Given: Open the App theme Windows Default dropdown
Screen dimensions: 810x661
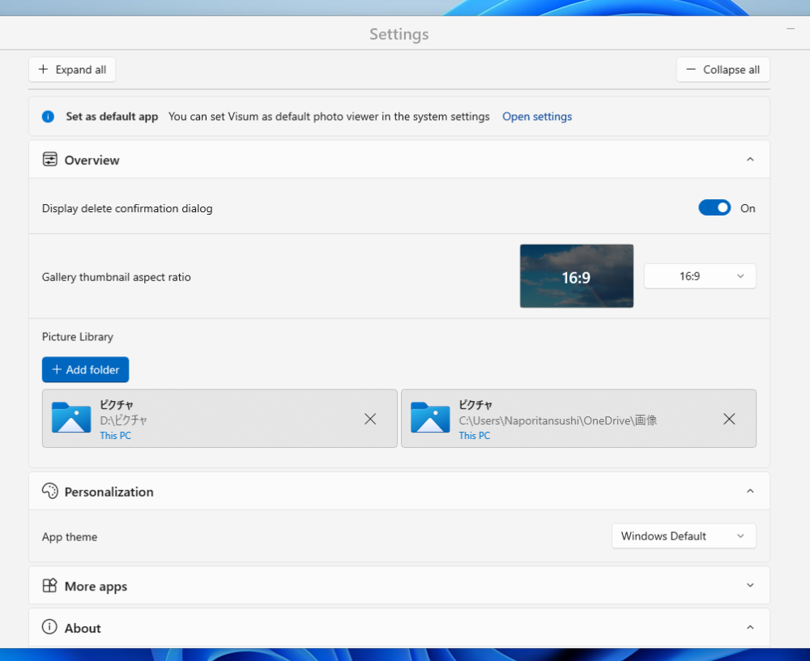Looking at the screenshot, I should (684, 536).
